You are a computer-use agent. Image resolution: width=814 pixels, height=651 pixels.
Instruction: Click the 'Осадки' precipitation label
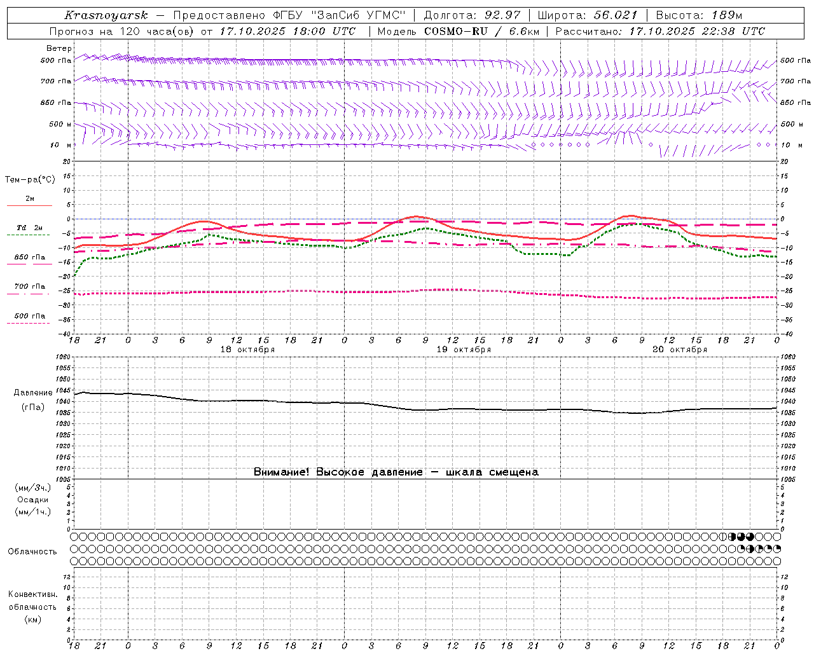(x=32, y=500)
